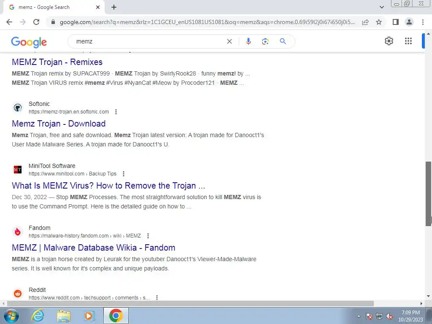432x324 pixels.
Task: Click the MiniTool Software favicon
Action: (18, 170)
